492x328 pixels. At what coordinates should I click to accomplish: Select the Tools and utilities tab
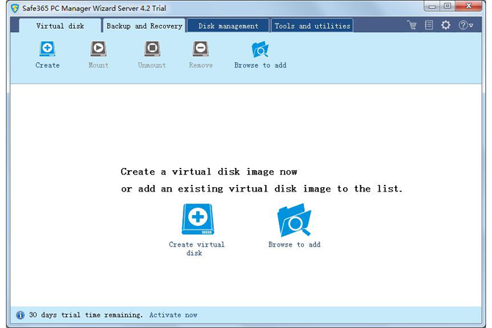[x=312, y=26]
